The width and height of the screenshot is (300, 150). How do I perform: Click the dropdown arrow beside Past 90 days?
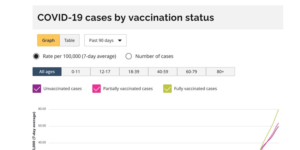[120, 40]
